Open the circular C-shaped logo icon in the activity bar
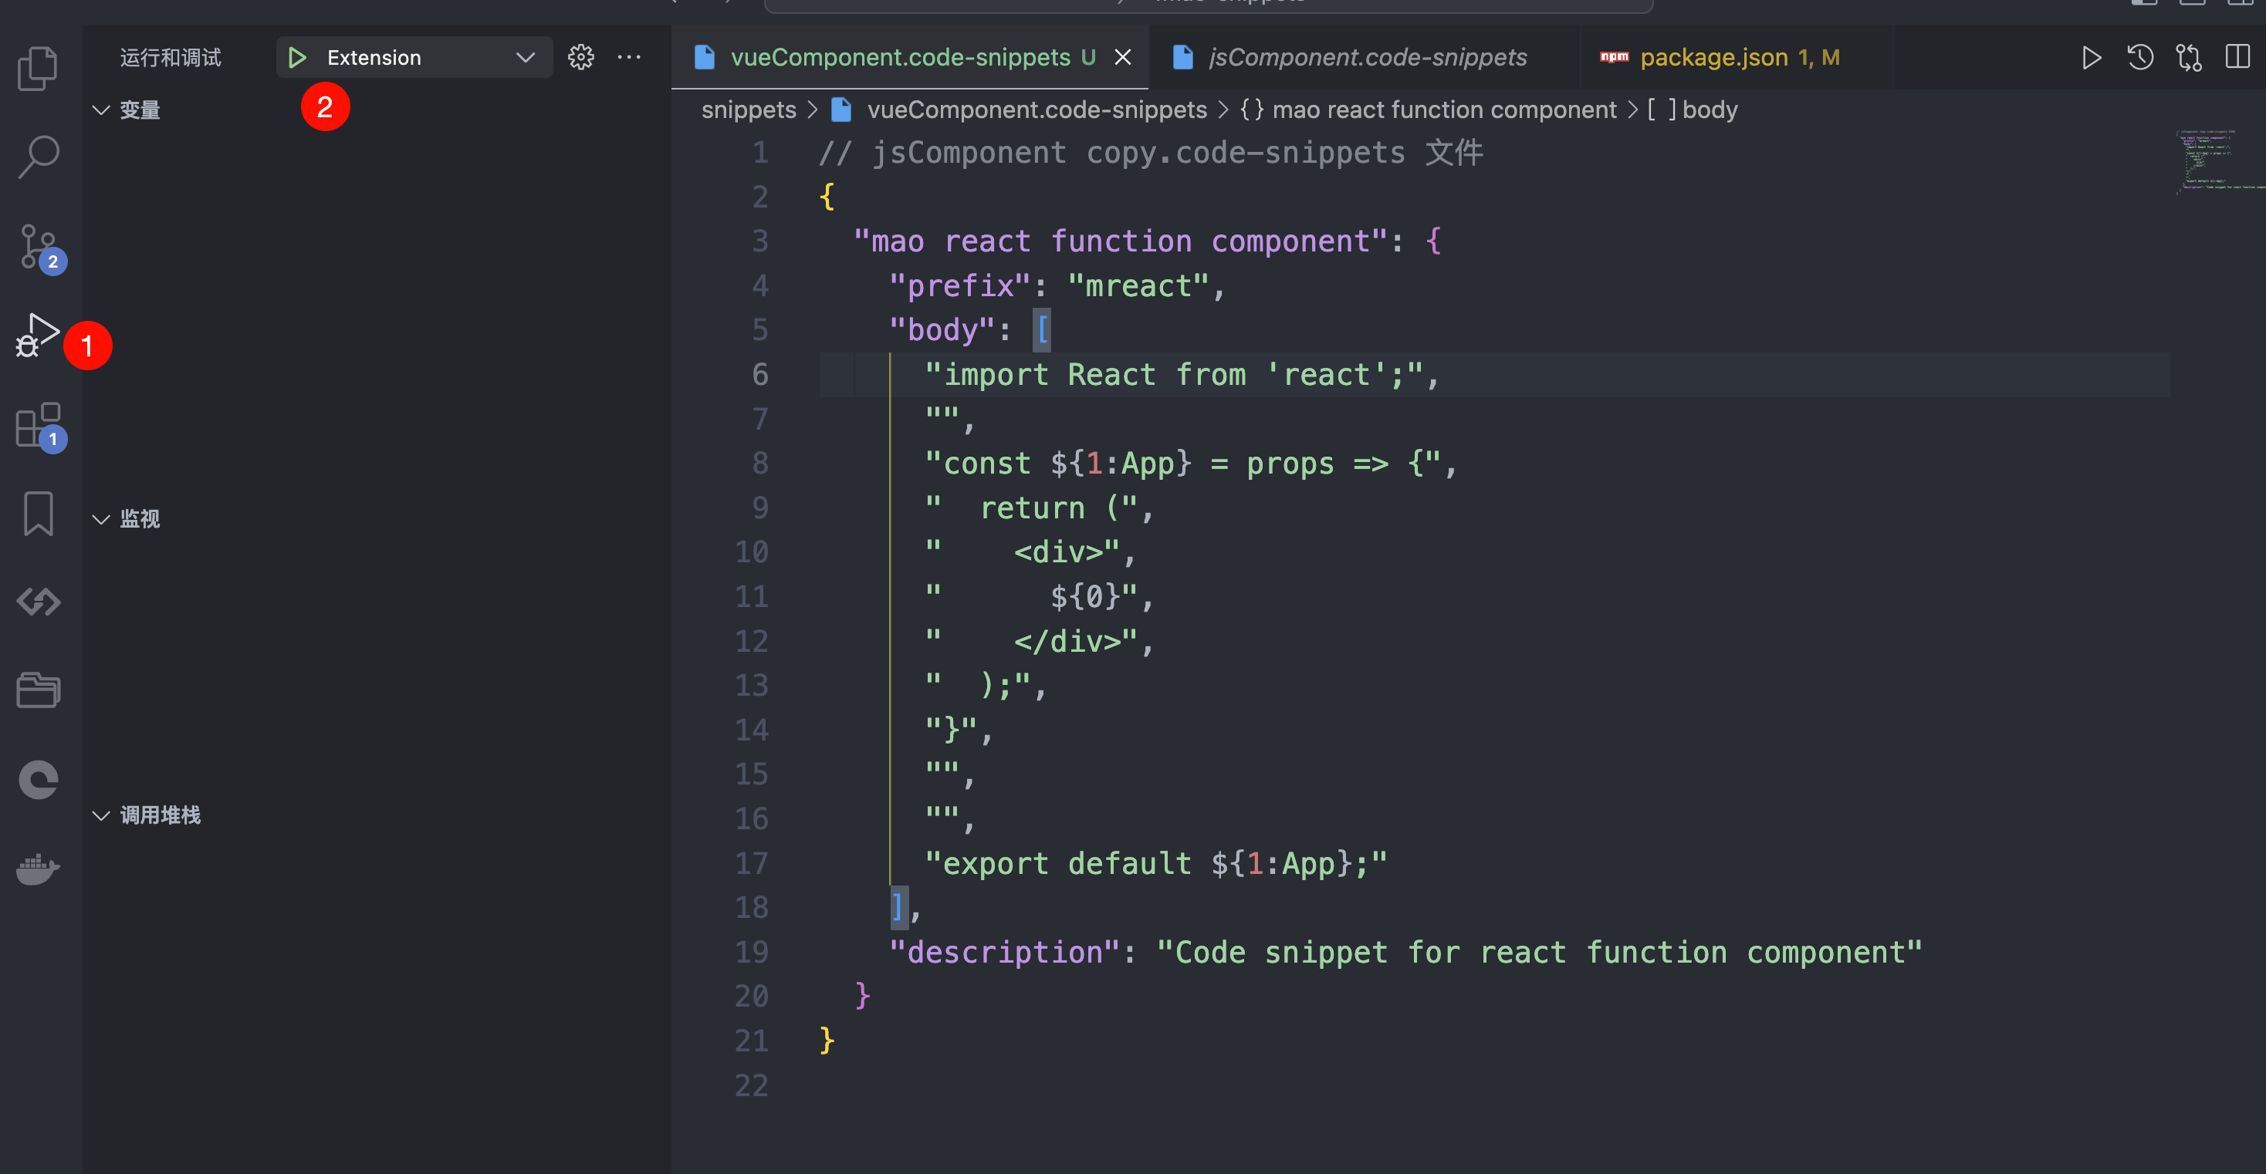This screenshot has width=2266, height=1174. (38, 780)
